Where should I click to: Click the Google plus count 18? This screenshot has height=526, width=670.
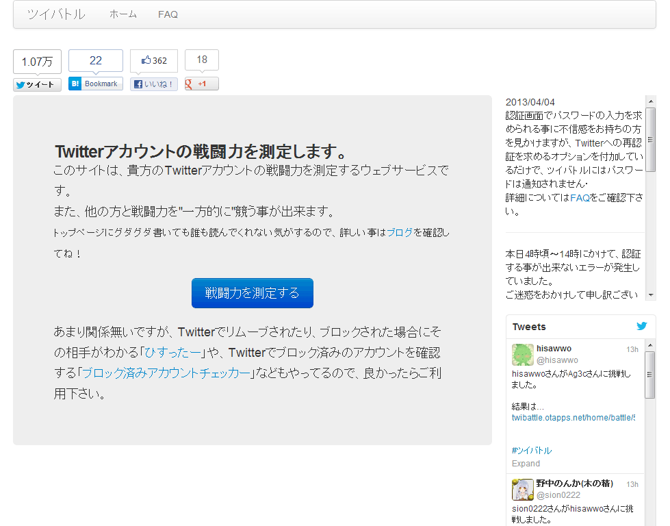coord(202,60)
